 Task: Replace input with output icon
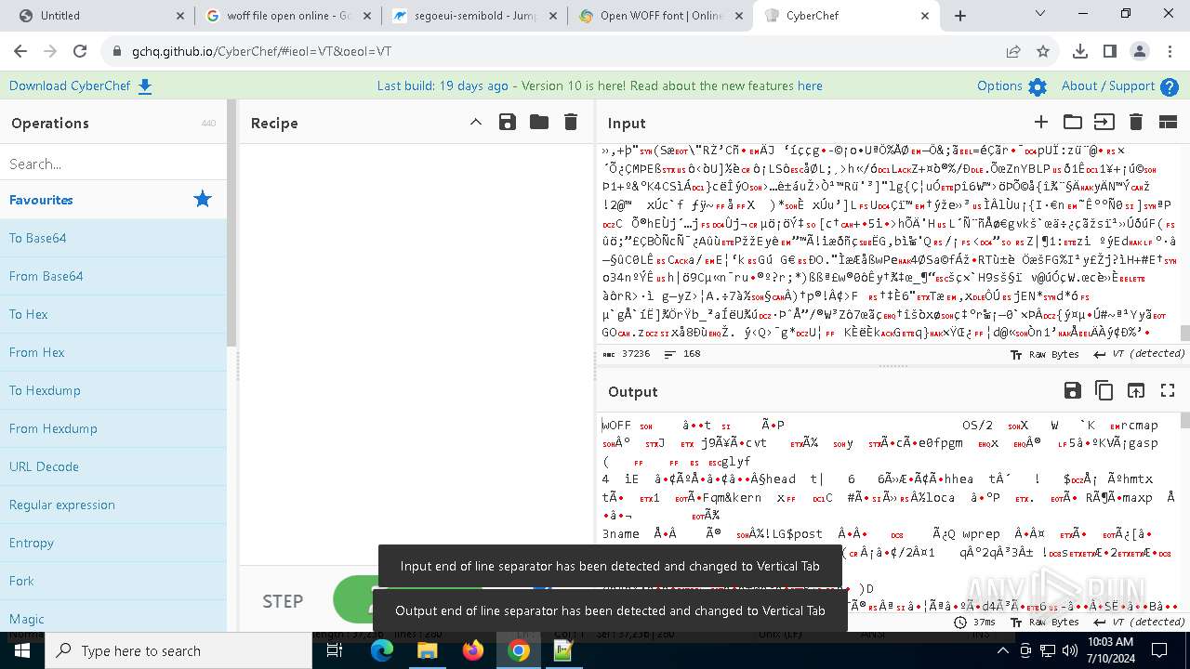[1135, 391]
